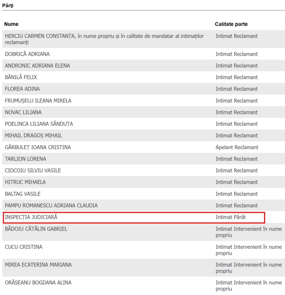Click on DOBRICĂ ADRIANA name
The image size is (285, 295).
27,54
